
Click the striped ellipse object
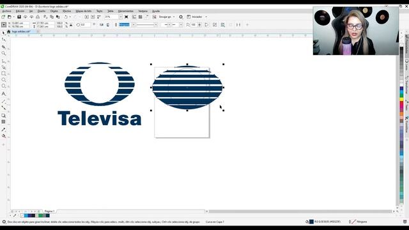point(187,88)
